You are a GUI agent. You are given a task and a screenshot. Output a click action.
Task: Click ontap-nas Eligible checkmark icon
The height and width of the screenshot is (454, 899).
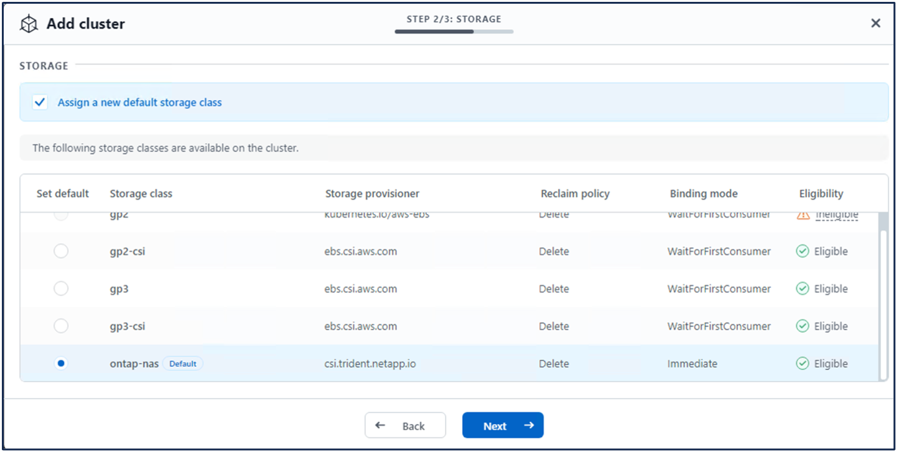click(x=803, y=364)
